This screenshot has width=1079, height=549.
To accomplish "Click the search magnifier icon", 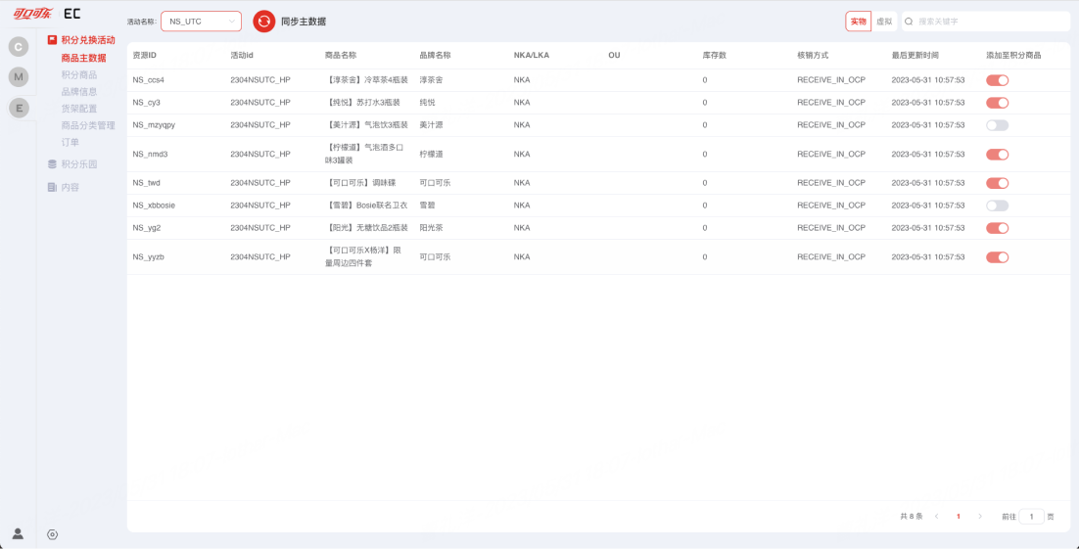I will pyautogui.click(x=909, y=22).
